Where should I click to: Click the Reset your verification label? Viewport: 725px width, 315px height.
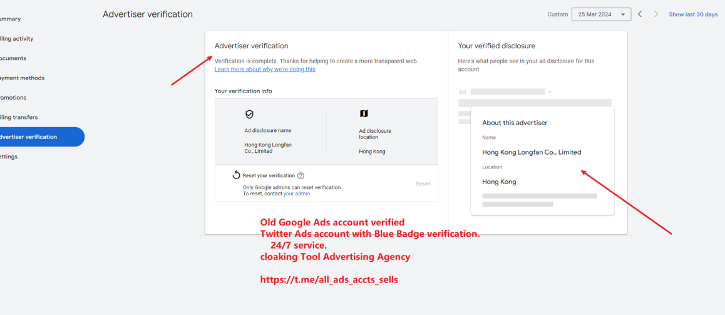click(269, 176)
